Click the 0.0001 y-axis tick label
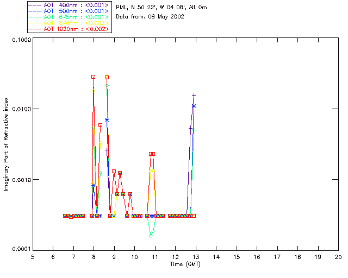This screenshot has width=348, height=278. [x=22, y=249]
